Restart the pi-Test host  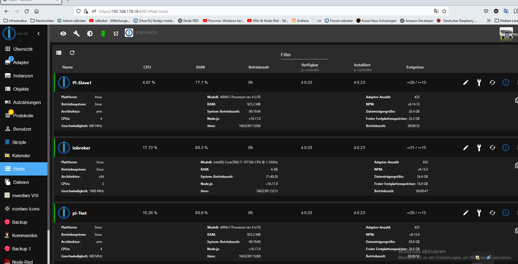[492, 213]
